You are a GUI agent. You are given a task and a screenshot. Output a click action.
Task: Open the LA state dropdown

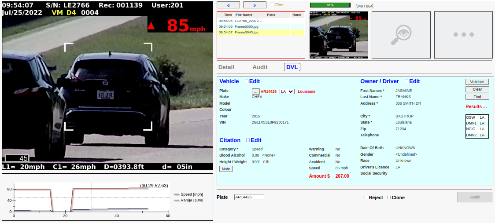[287, 91]
